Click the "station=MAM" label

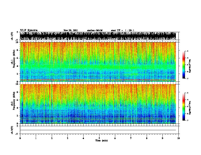point(95,30)
